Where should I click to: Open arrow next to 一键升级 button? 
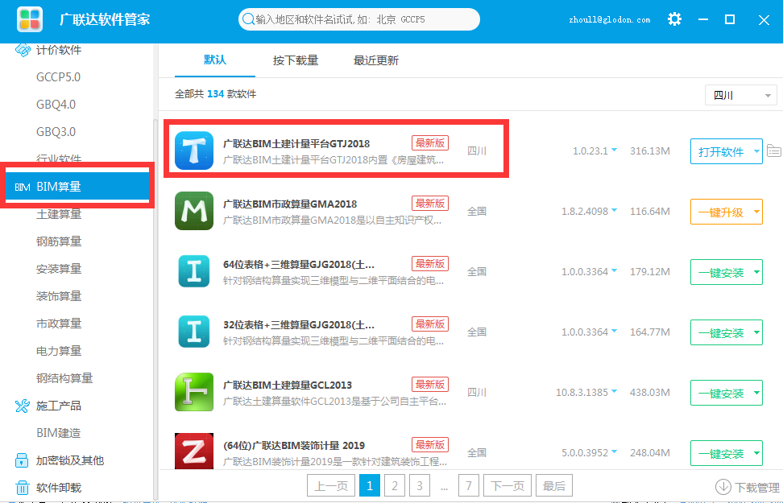pyautogui.click(x=756, y=212)
